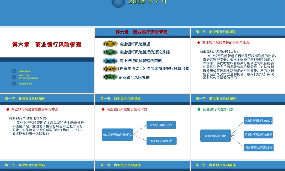Click the sphere icon beside 金融风险管理
The image size is (285, 171).
point(14,71)
